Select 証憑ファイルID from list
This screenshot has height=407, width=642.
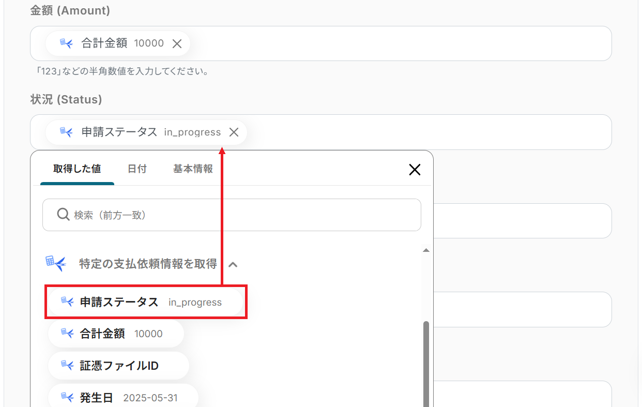[118, 366]
